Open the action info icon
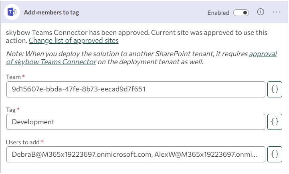The width and height of the screenshot is (289, 174). 261,12
